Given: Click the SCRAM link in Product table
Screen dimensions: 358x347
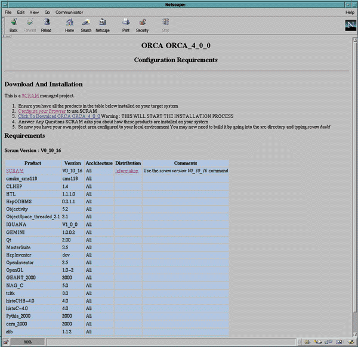Looking at the screenshot, I should [x=14, y=171].
